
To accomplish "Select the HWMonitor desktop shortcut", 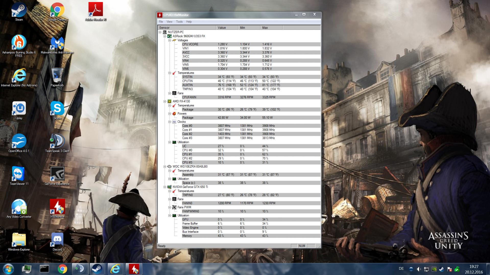I will [57, 209].
